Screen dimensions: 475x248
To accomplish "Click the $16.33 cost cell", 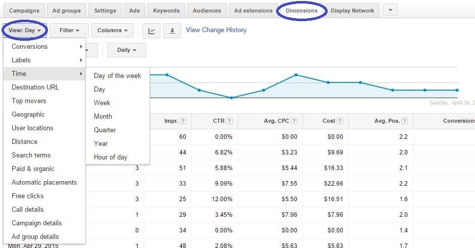I will pos(333,168).
